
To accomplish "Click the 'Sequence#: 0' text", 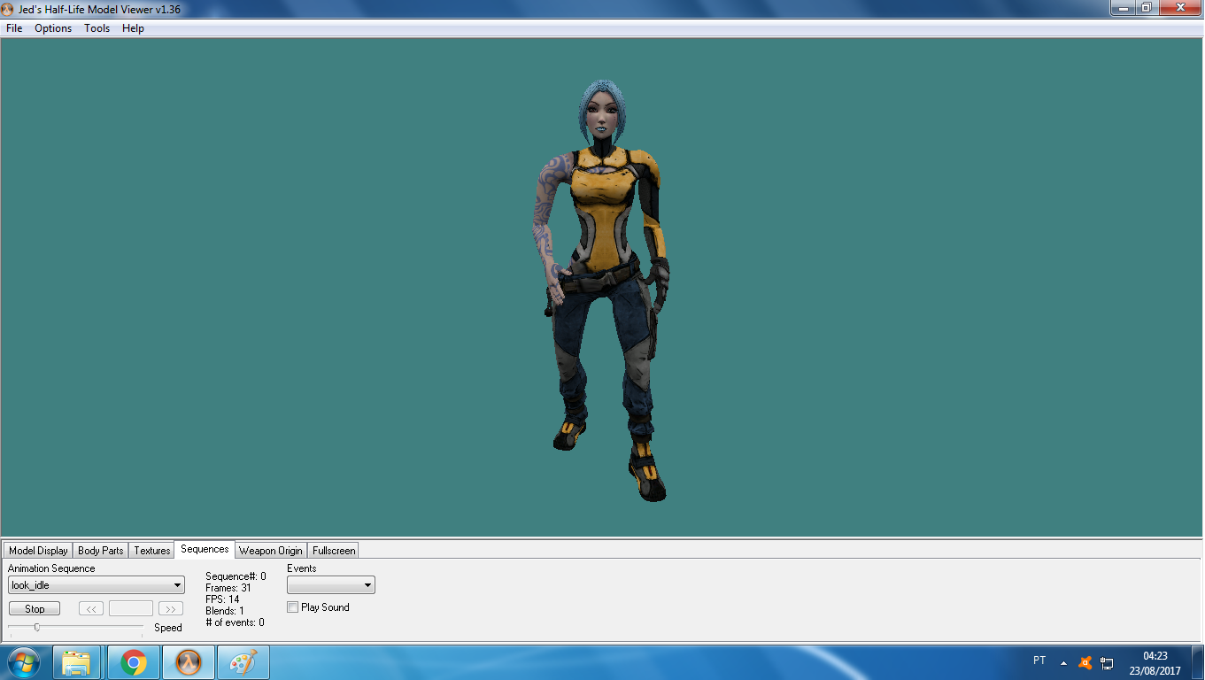I will tap(236, 576).
